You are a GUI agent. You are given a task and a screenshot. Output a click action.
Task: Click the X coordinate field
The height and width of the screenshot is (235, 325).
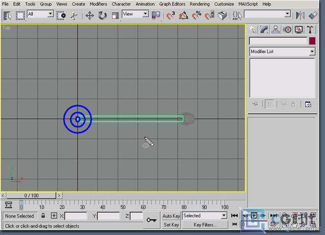point(76,216)
